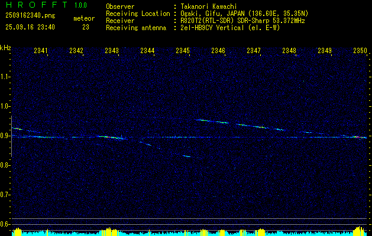Image resolution: width=372 pixels, height=236 pixels.
Task: Click the 2345 time axis marker
Action: (183, 51)
